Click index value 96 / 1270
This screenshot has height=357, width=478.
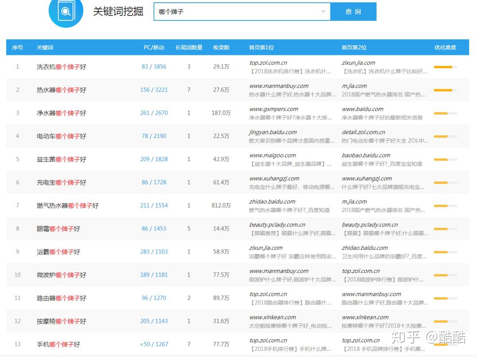(x=154, y=298)
